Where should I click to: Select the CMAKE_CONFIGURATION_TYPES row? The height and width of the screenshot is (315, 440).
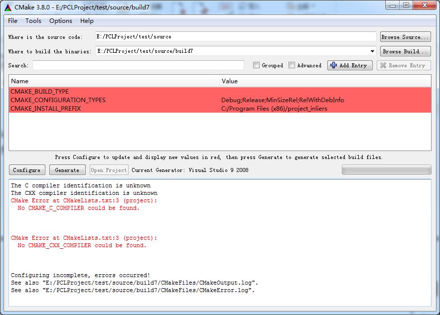coord(220,100)
